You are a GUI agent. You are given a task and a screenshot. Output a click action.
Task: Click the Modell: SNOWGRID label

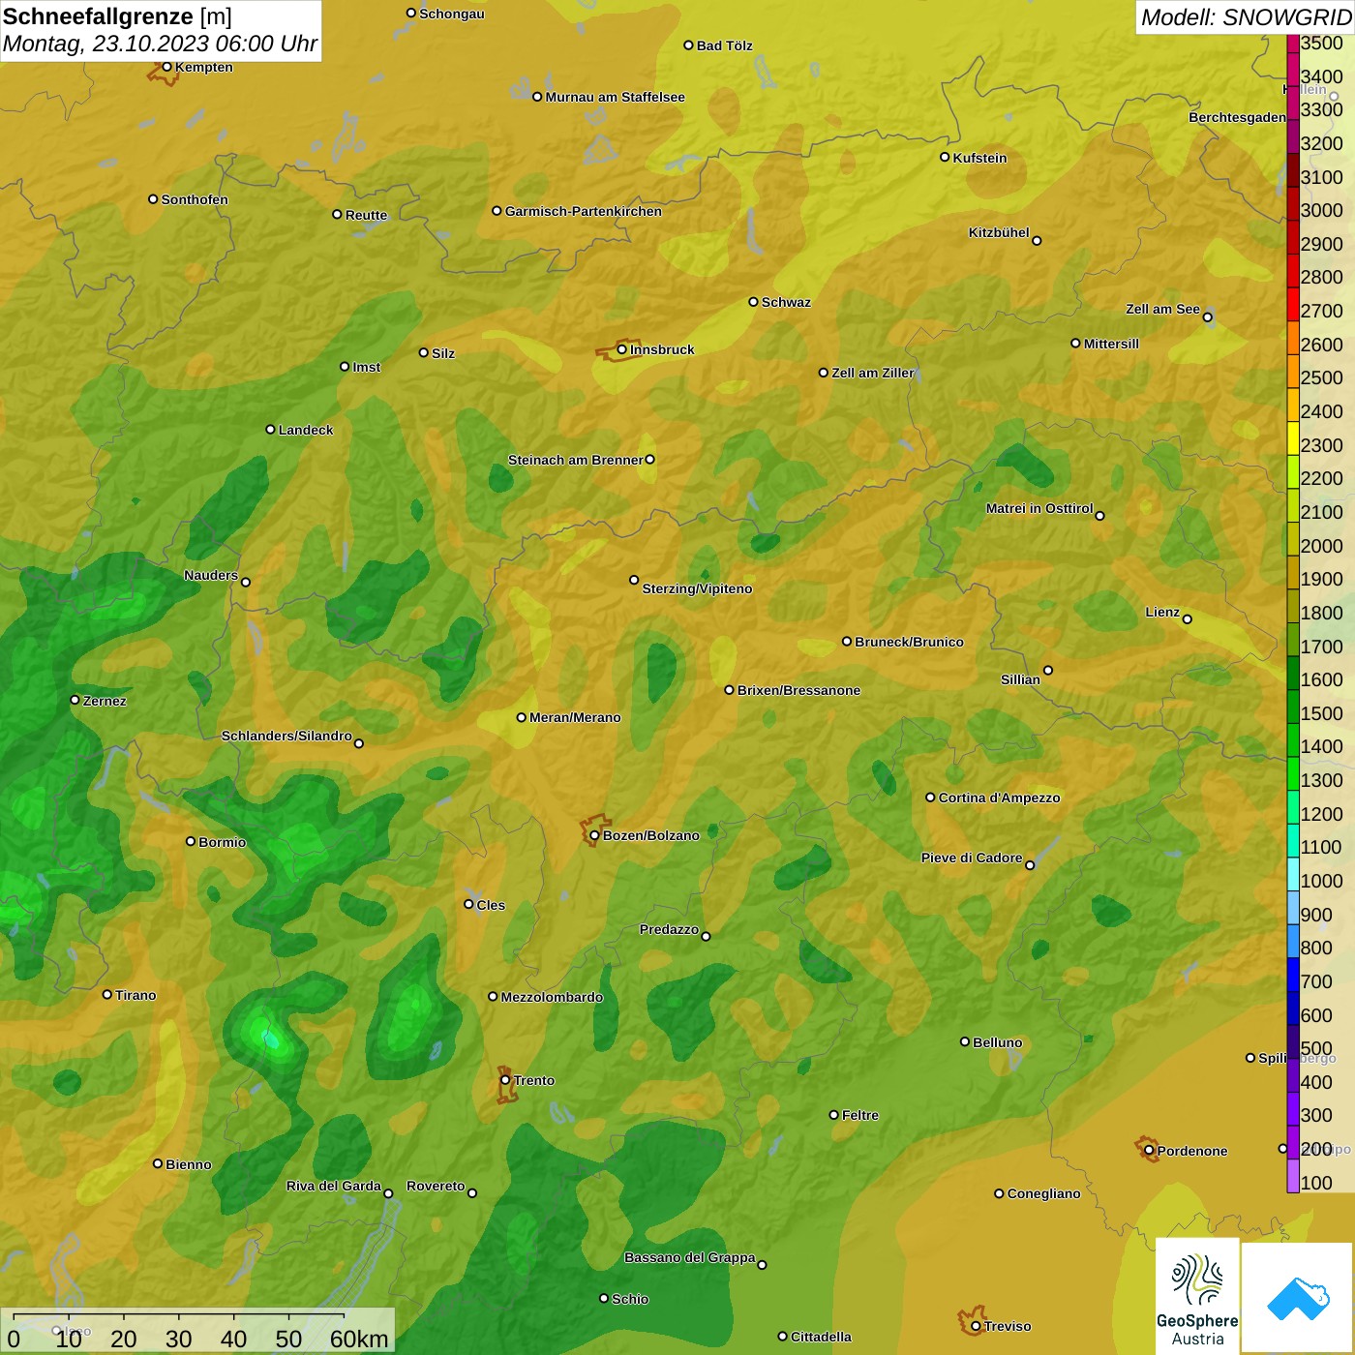(x=1246, y=17)
